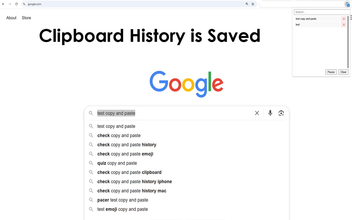352x220 pixels.
Task: Open the three-dot menu beside clipboard popup
Action: (351, 17)
